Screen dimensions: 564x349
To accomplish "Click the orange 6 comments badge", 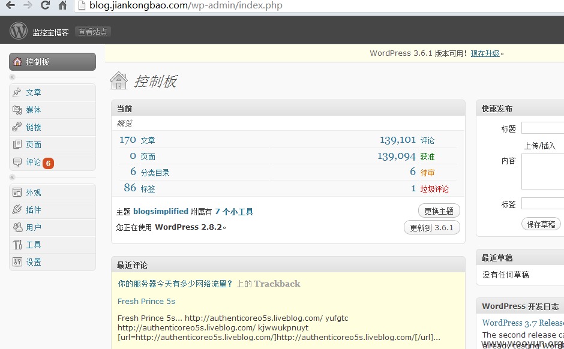I will (x=48, y=163).
